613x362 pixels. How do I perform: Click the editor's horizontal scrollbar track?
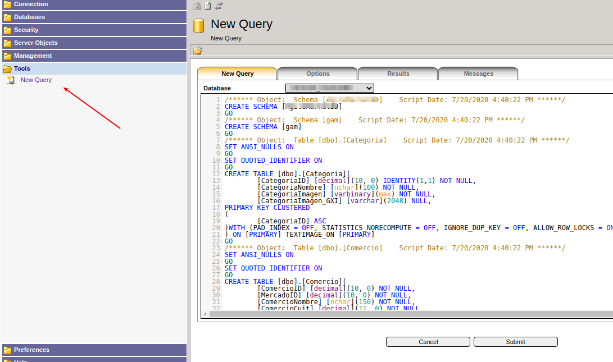[411, 314]
